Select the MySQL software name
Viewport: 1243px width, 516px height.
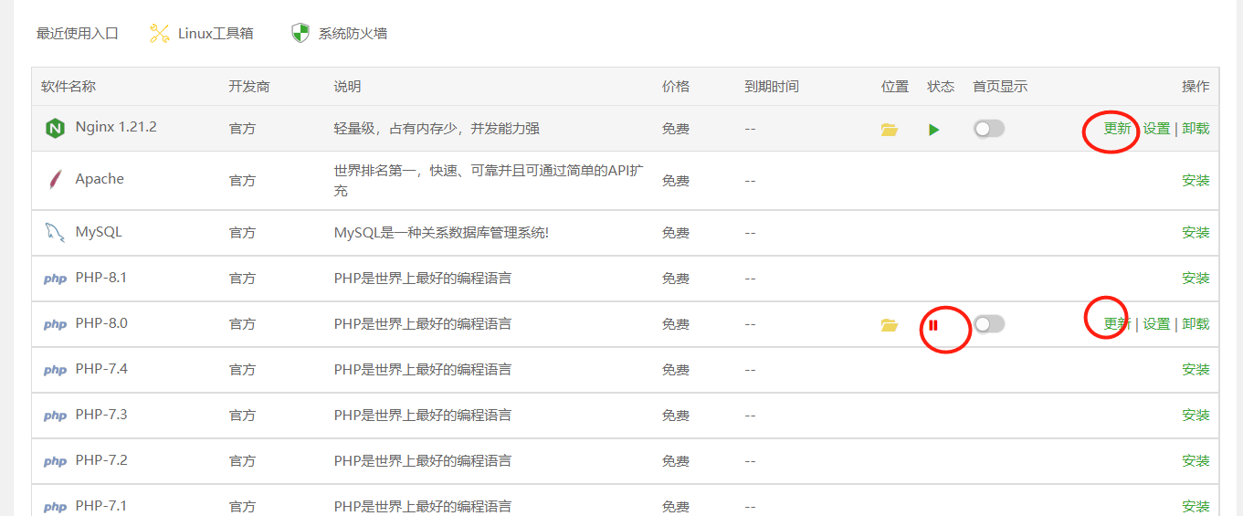pos(99,232)
